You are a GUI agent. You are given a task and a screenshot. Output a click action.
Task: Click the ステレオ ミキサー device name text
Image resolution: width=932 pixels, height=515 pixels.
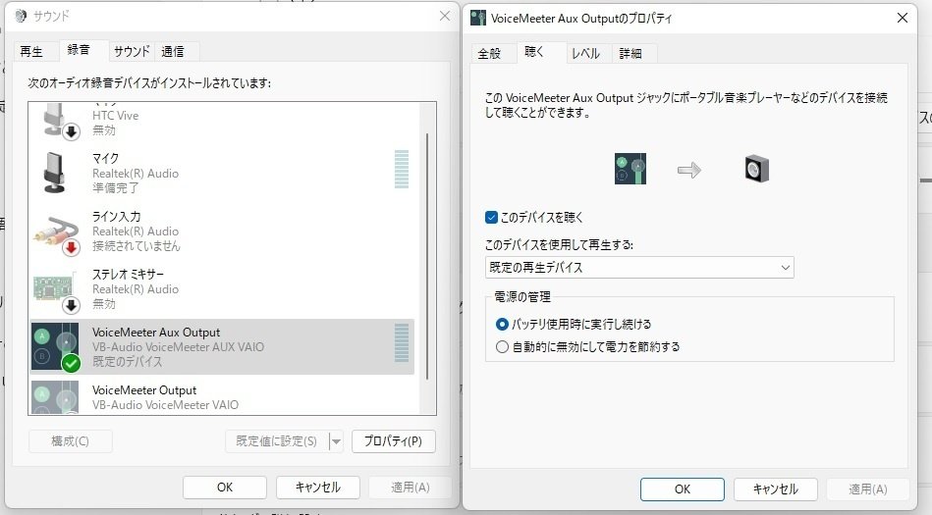tap(128, 274)
